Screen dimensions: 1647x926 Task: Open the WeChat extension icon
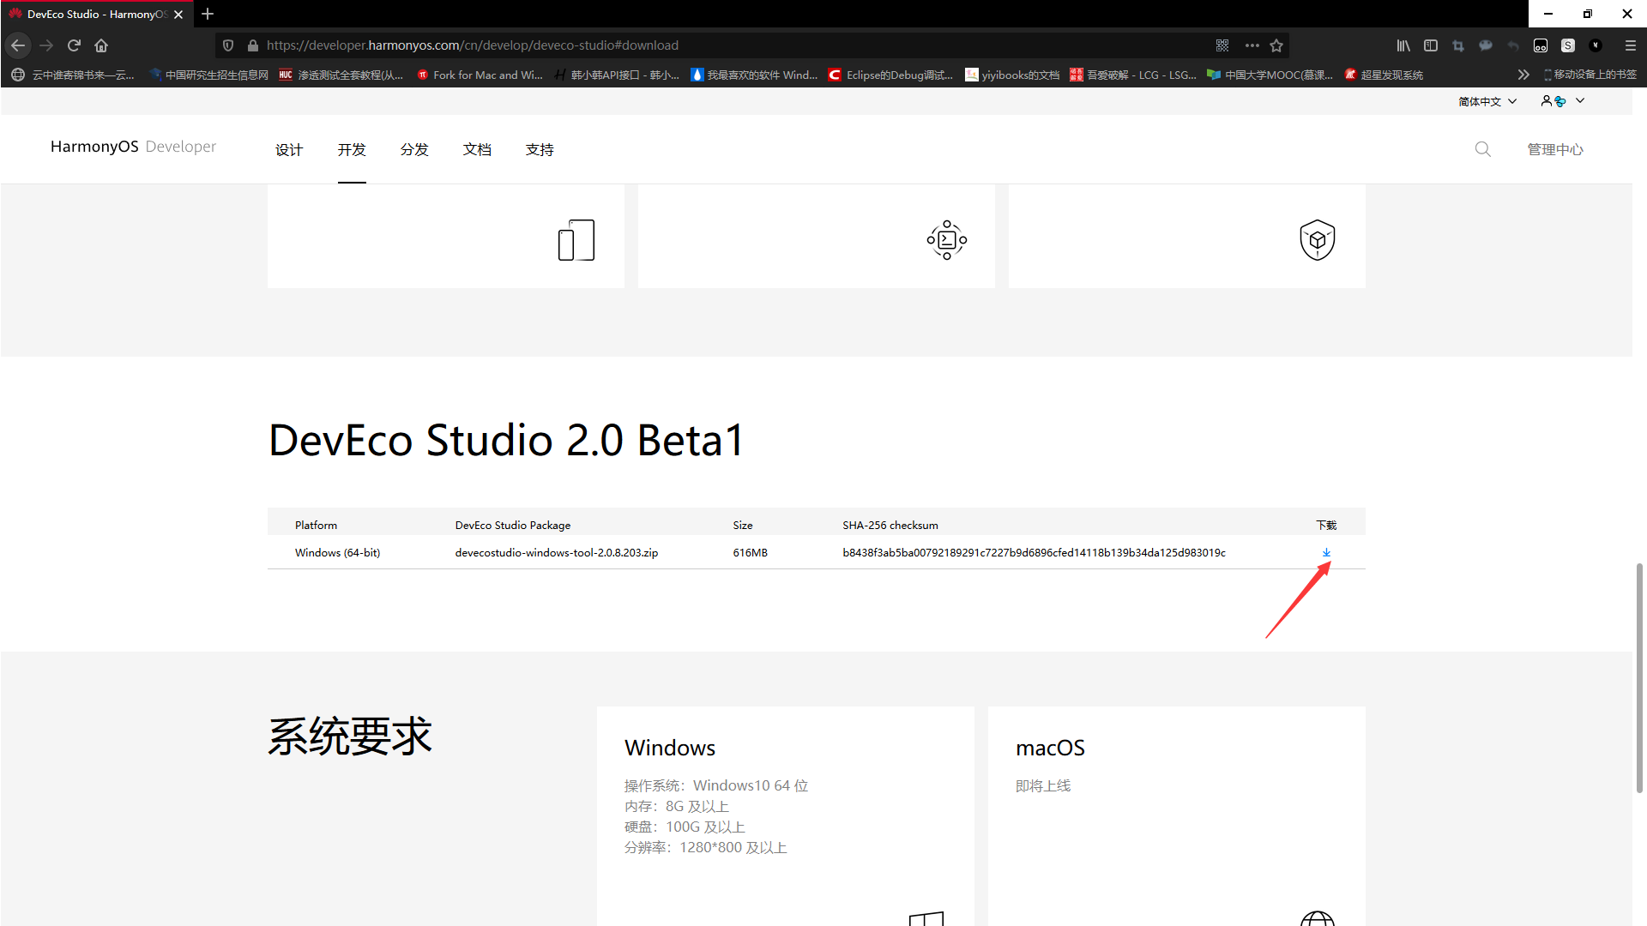click(1486, 45)
